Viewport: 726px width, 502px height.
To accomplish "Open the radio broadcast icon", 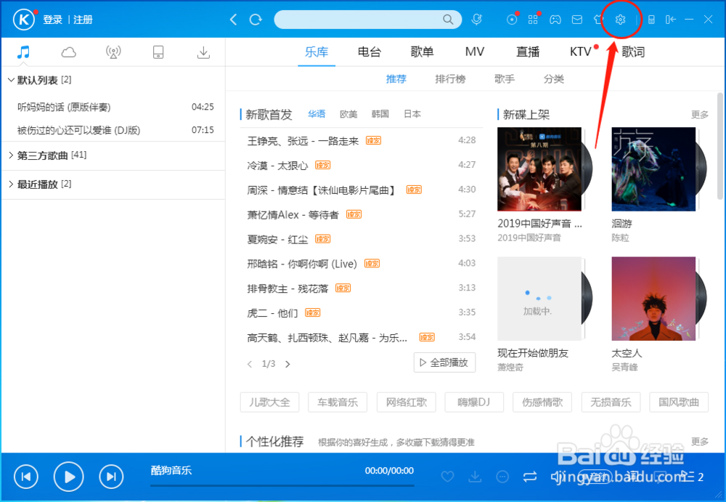I will 113,52.
